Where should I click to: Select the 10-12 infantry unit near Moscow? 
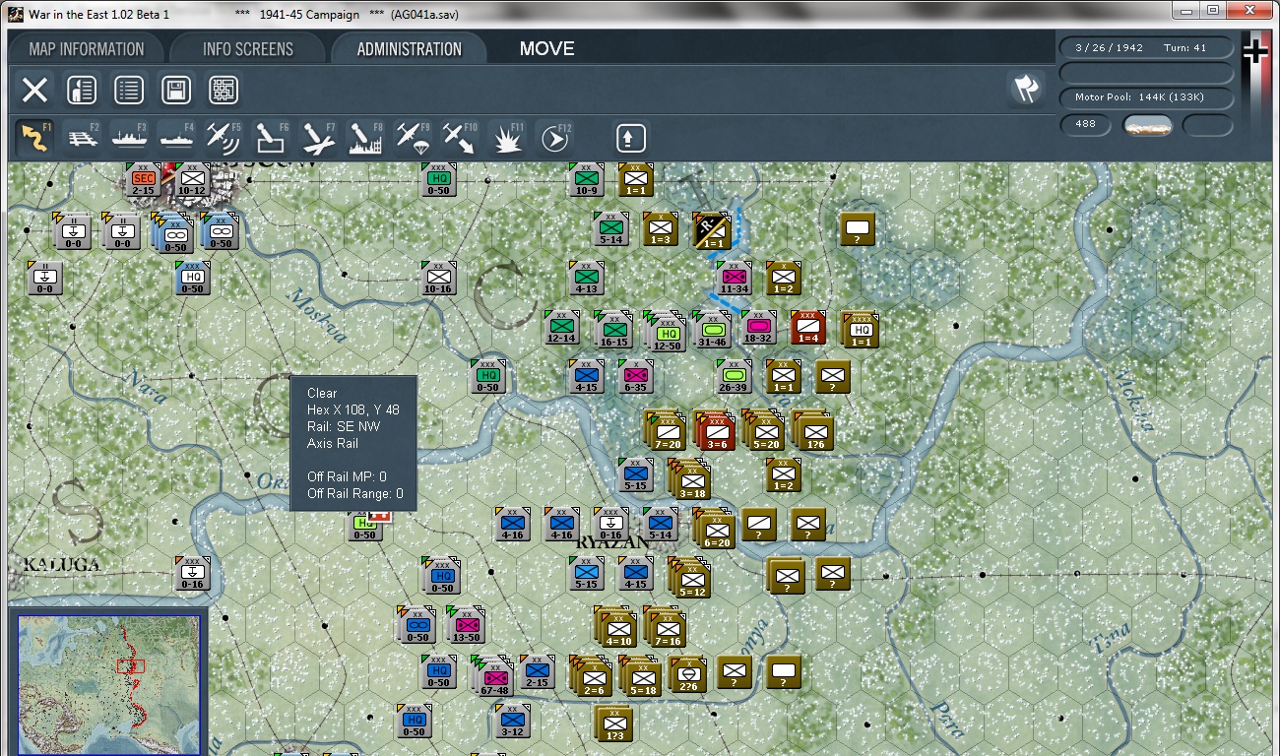193,180
